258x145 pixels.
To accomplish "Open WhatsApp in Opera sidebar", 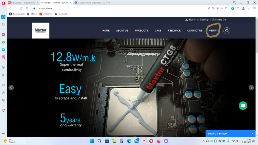I will pyautogui.click(x=3, y=42).
